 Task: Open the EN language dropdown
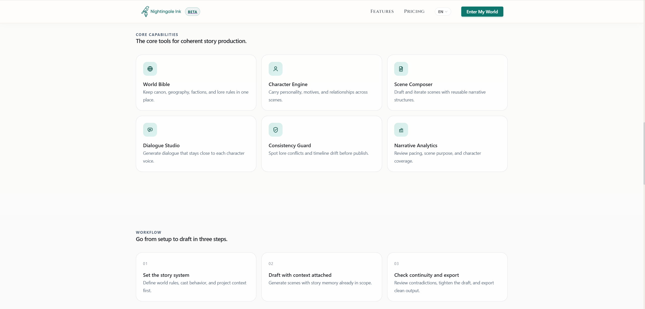click(x=443, y=12)
